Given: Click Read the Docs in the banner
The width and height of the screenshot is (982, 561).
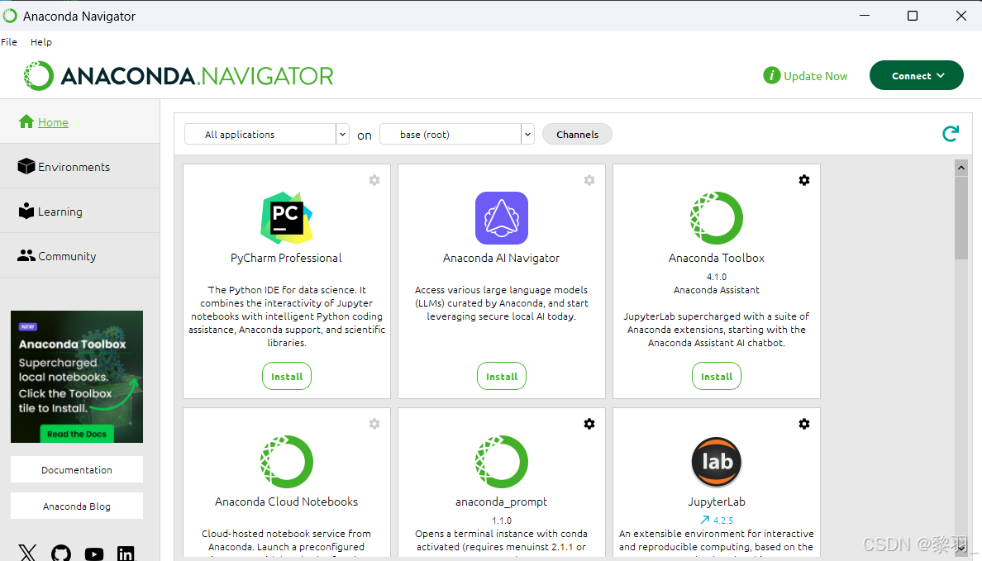Looking at the screenshot, I should click(x=76, y=434).
